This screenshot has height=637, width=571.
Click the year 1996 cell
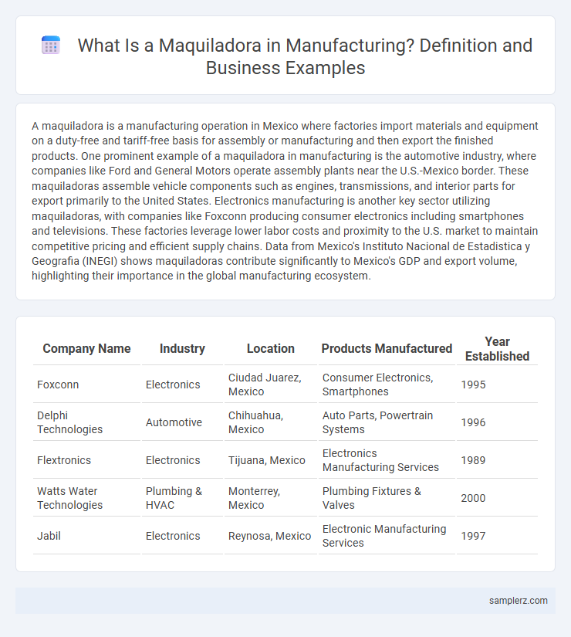pyautogui.click(x=497, y=422)
